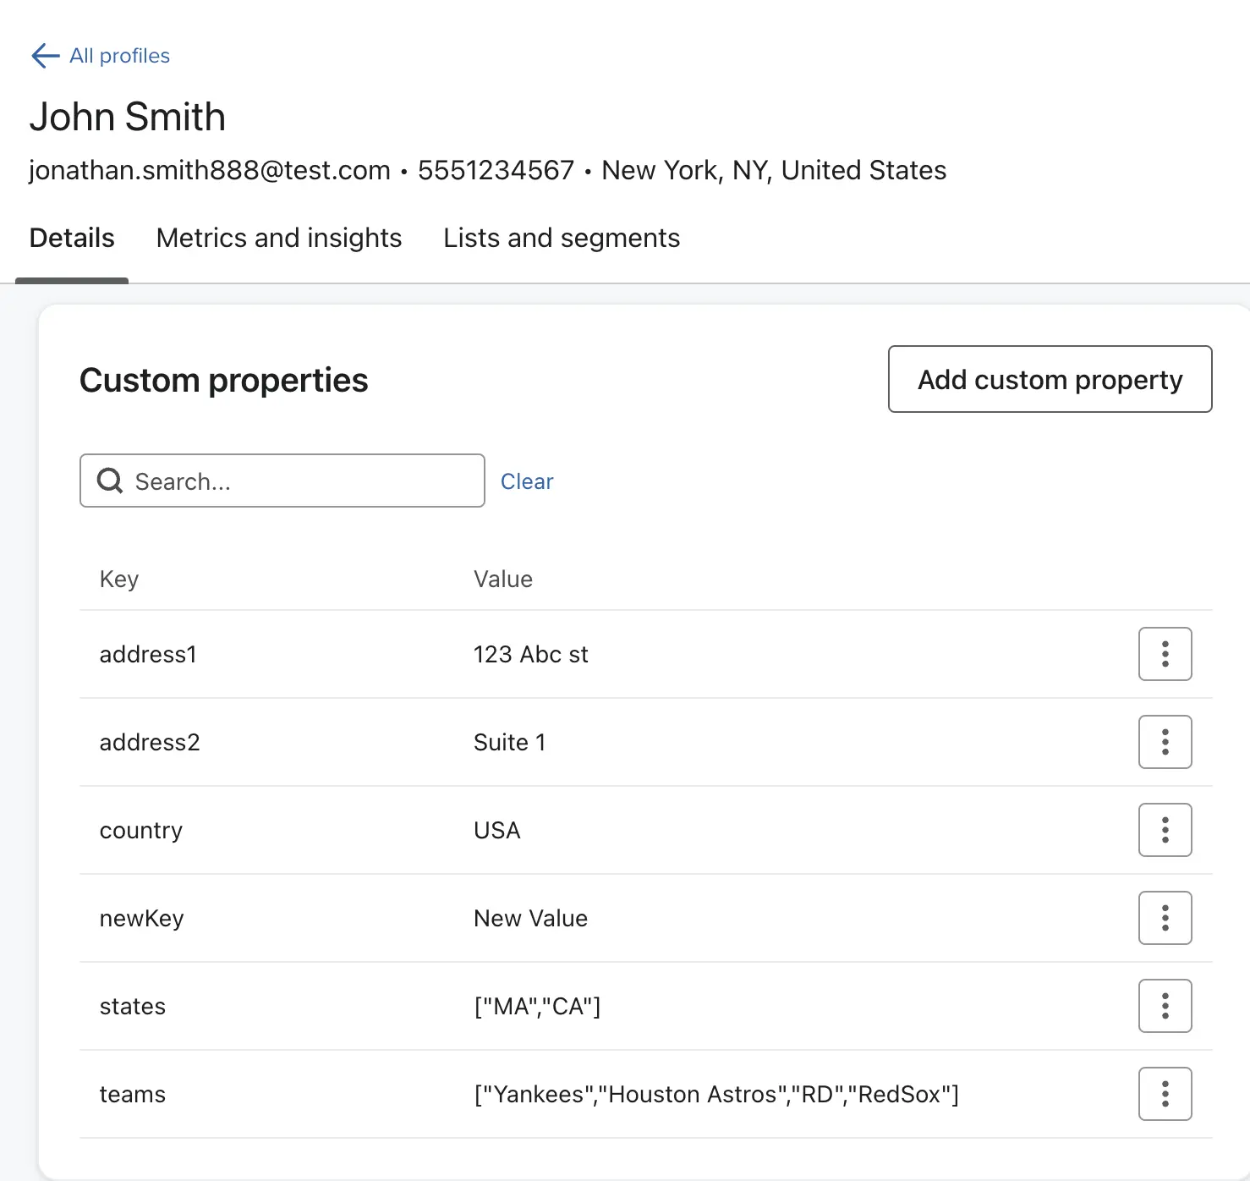Image resolution: width=1250 pixels, height=1181 pixels.
Task: Open the Metrics and insights tab
Action: 279,239
